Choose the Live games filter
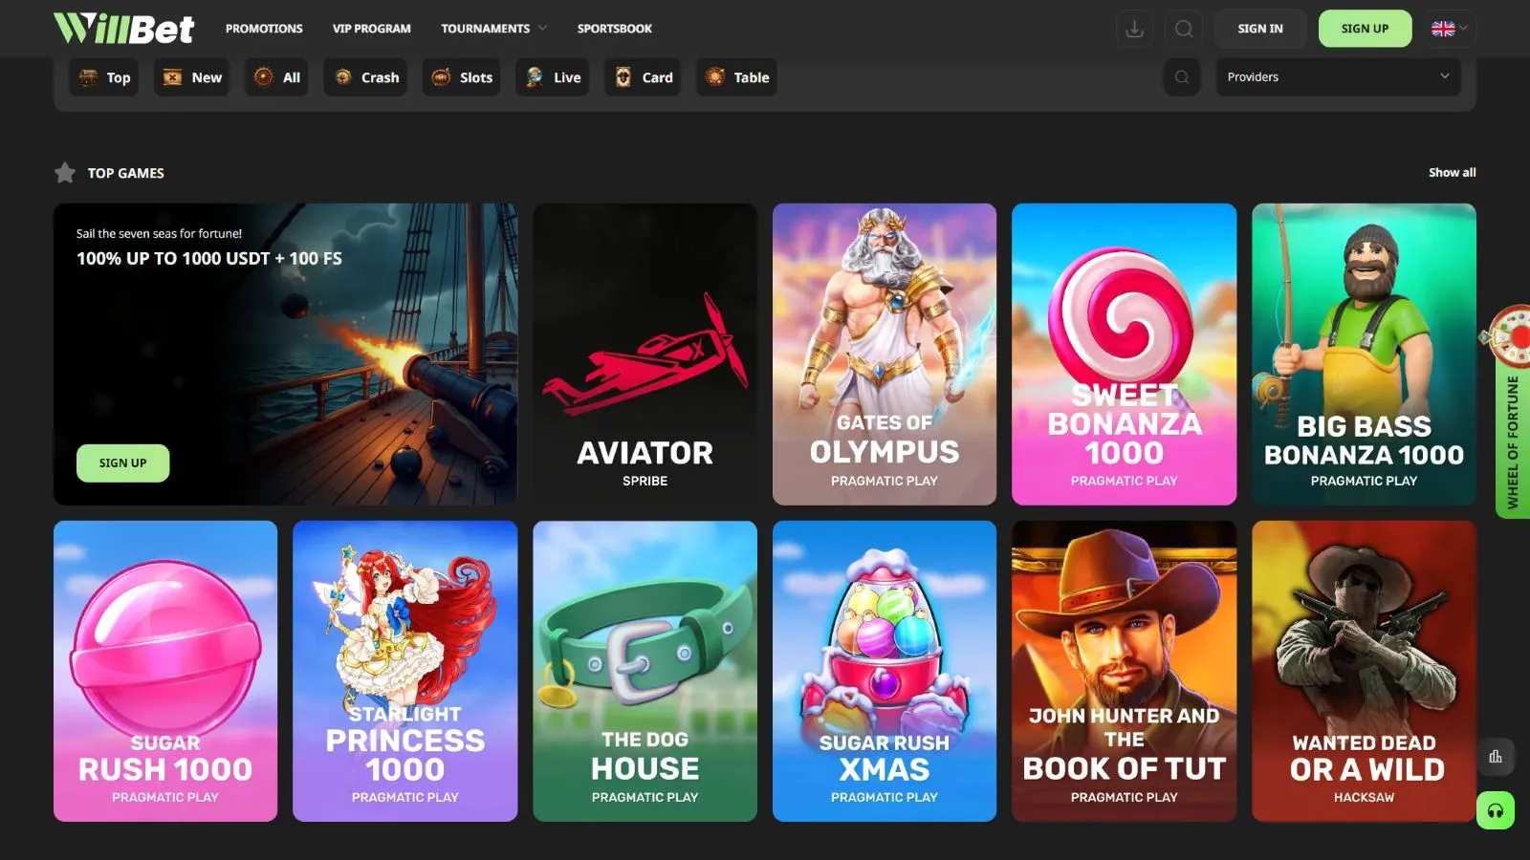 coord(554,77)
